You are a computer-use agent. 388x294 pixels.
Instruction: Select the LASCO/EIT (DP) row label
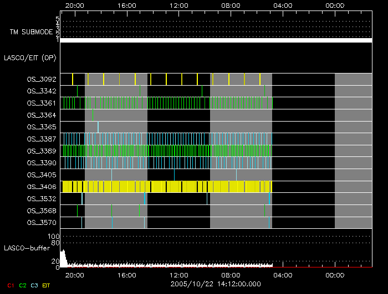(x=30, y=57)
